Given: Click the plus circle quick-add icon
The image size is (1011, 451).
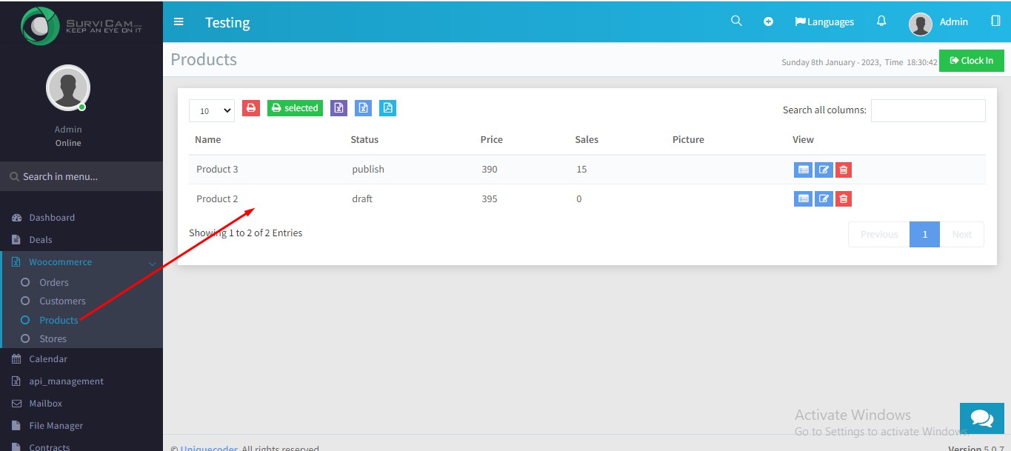Looking at the screenshot, I should (x=769, y=21).
